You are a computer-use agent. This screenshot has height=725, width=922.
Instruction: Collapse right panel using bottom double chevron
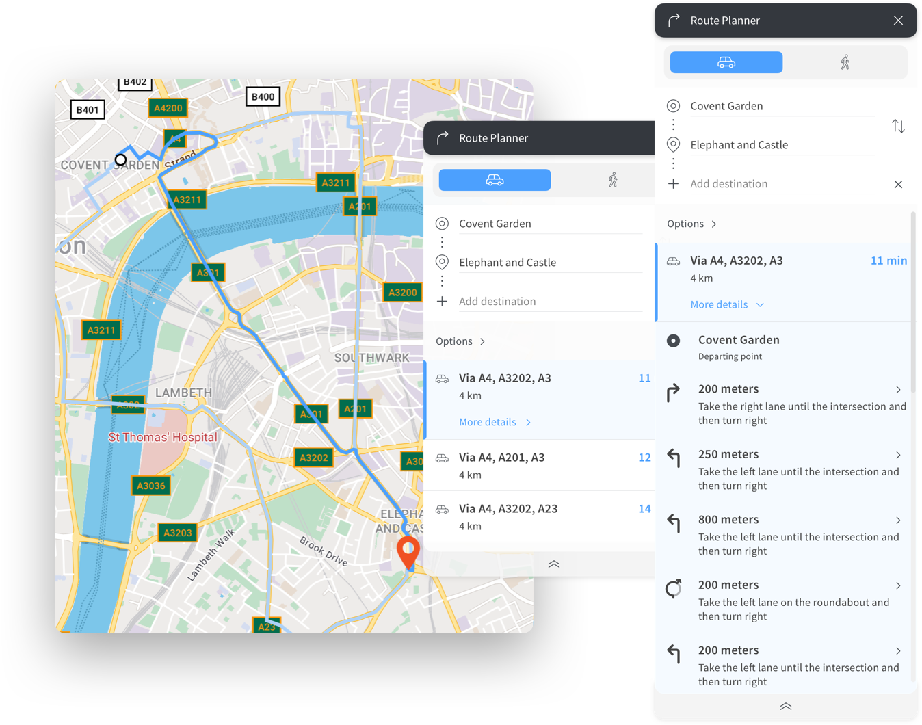point(785,707)
